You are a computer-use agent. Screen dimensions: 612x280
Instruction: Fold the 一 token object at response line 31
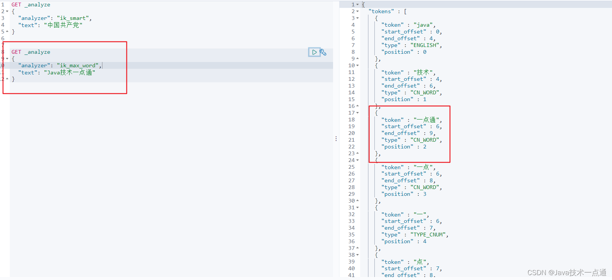(358, 207)
